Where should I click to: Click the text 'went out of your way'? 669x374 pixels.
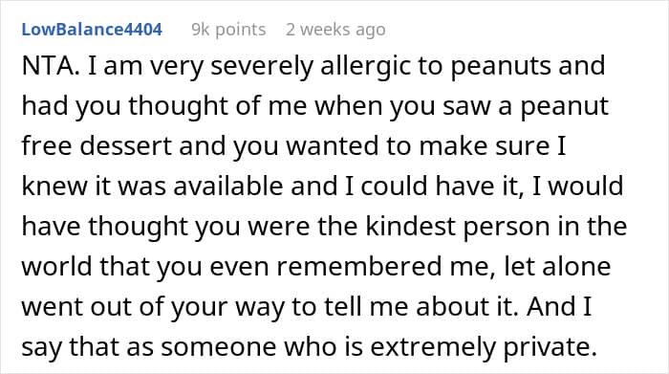click(153, 306)
